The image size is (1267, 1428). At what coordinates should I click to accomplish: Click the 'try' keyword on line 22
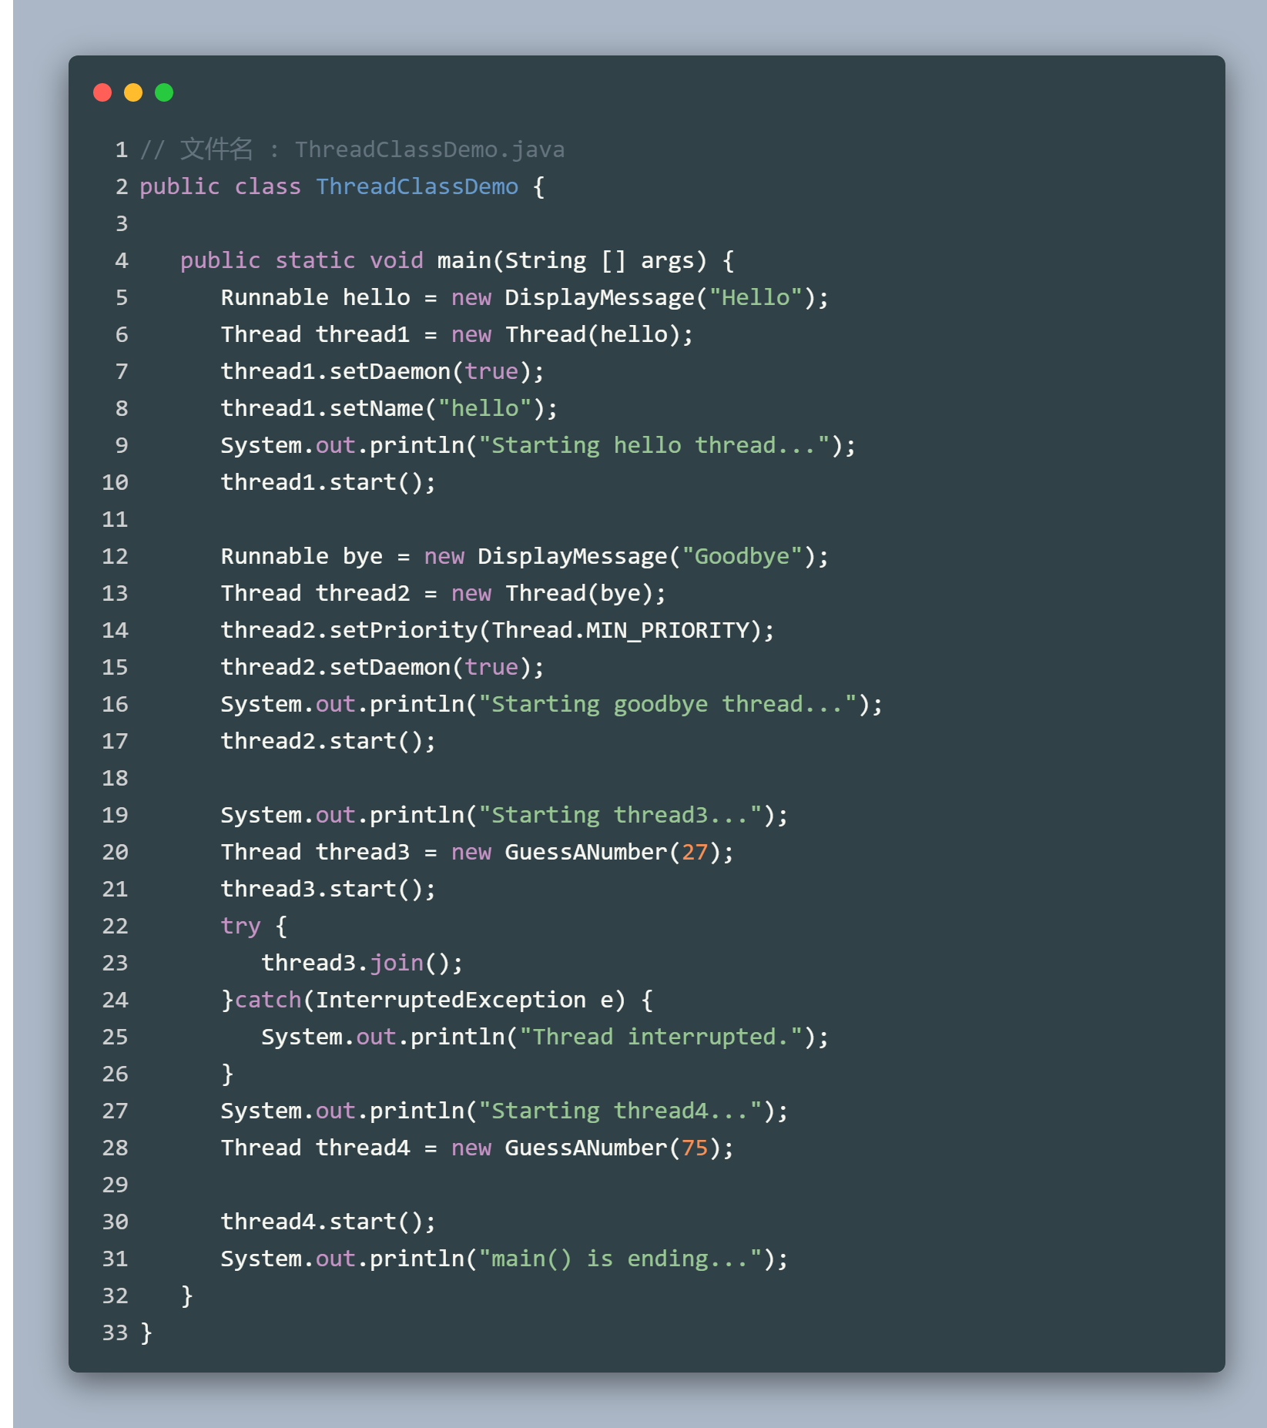click(x=240, y=926)
